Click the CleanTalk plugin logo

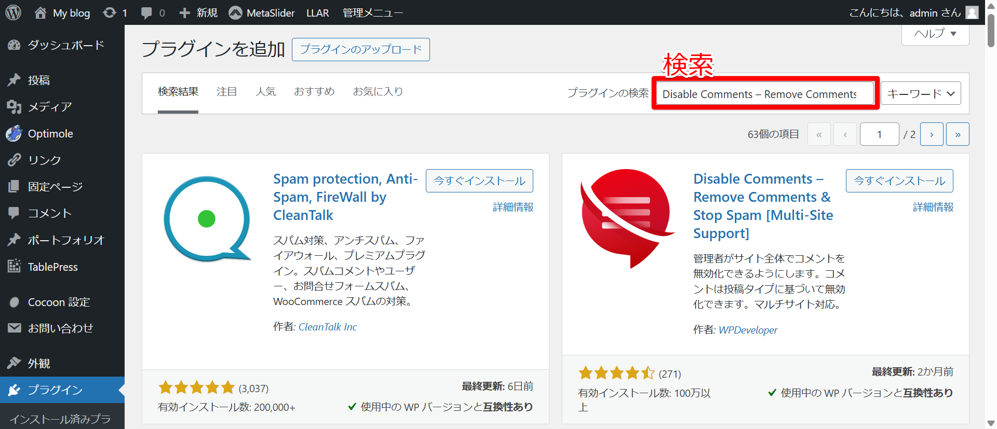click(208, 219)
